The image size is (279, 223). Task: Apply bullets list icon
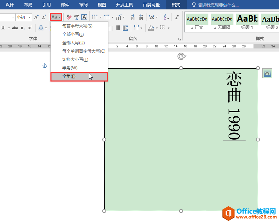tap(95, 17)
